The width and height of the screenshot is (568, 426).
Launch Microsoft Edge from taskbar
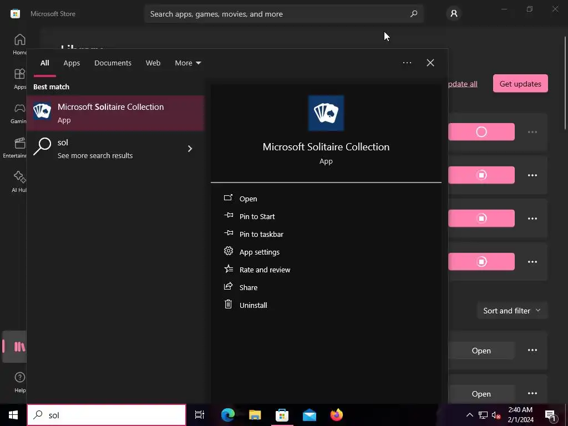pyautogui.click(x=228, y=415)
